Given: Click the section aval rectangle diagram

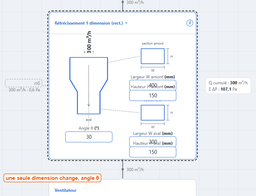Looking at the screenshot, I should [153, 113].
